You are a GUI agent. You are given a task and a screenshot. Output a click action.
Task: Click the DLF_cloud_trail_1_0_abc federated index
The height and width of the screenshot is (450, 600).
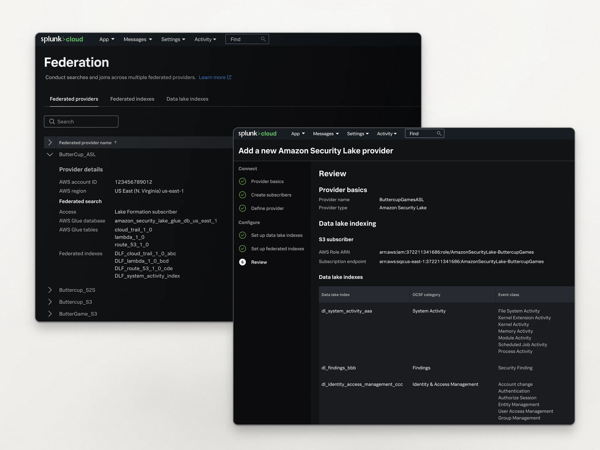[145, 253]
